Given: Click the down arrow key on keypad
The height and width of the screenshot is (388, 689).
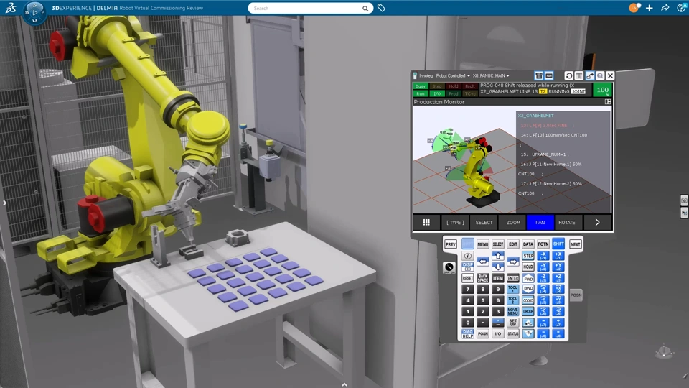Looking at the screenshot, I should pos(498,267).
